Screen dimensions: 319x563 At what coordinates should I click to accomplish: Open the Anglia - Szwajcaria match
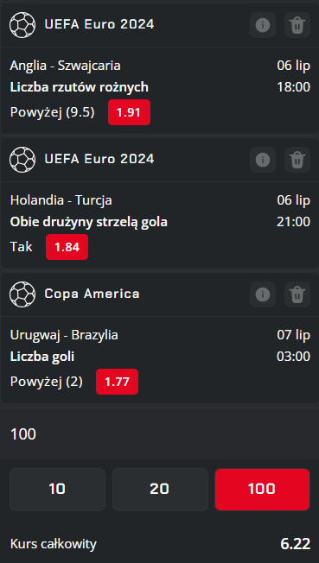66,66
